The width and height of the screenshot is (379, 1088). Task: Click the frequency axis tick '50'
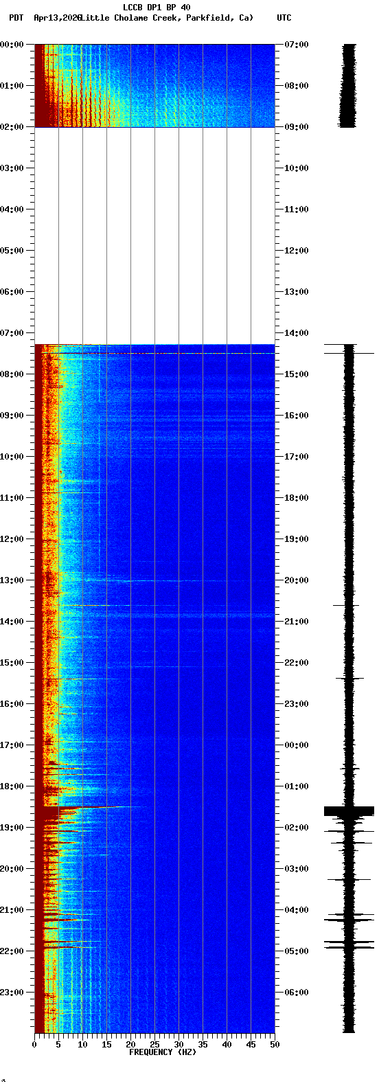click(x=275, y=1045)
